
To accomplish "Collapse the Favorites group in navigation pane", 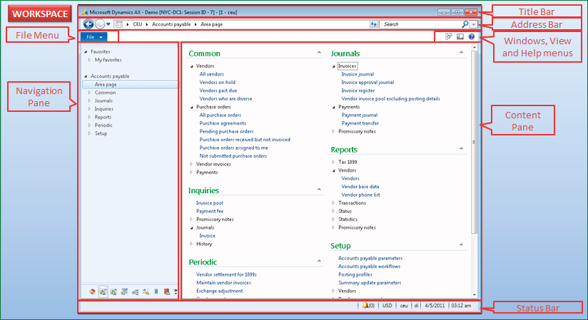I will [86, 52].
